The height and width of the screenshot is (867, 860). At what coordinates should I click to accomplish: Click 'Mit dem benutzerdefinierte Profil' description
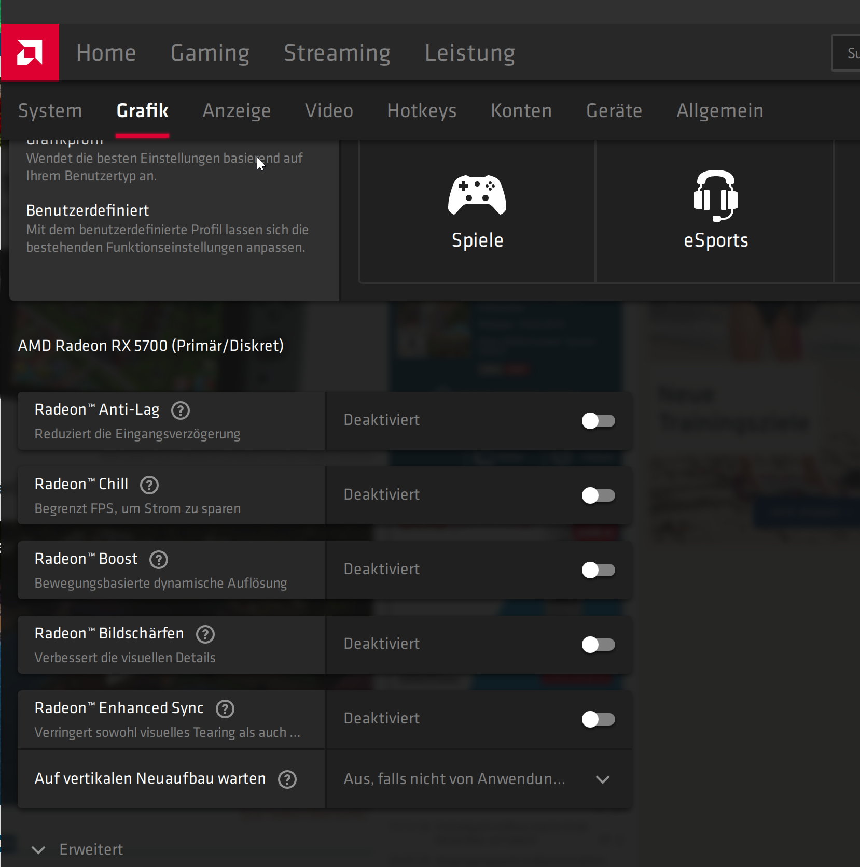[x=168, y=238]
